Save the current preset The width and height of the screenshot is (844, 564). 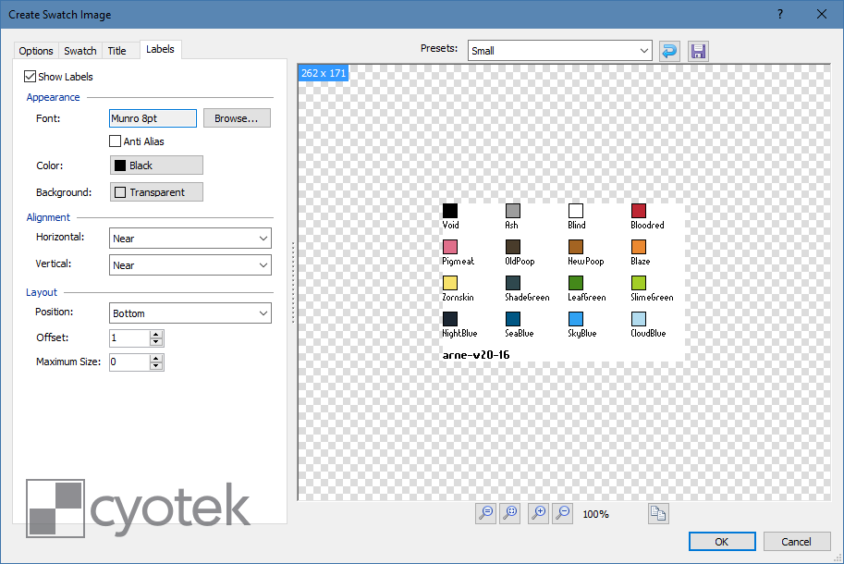(698, 51)
